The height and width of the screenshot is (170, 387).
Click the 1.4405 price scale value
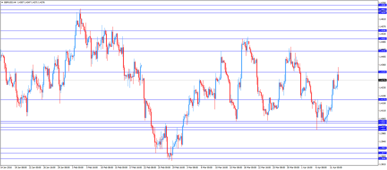click(382, 57)
